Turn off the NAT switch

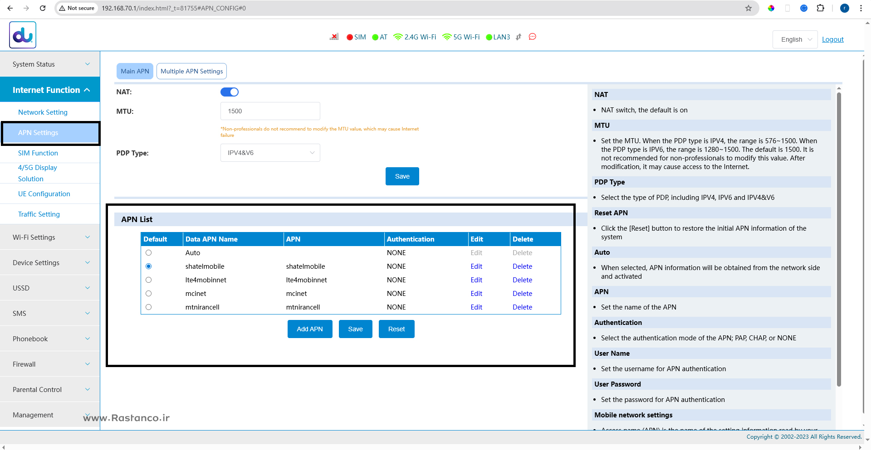click(230, 92)
